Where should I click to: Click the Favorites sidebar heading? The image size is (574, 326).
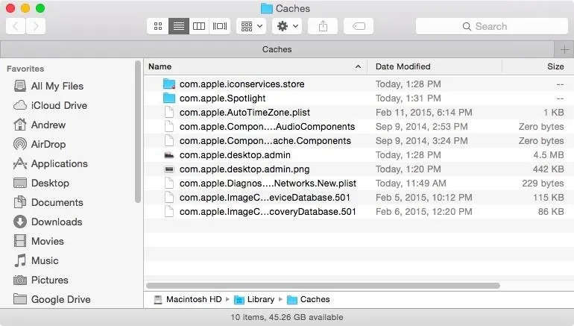click(x=25, y=69)
